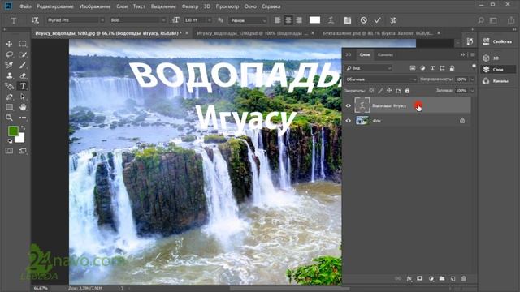Hide the Водопады Игуасу text layer
This screenshot has width=520, height=292.
pos(349,105)
